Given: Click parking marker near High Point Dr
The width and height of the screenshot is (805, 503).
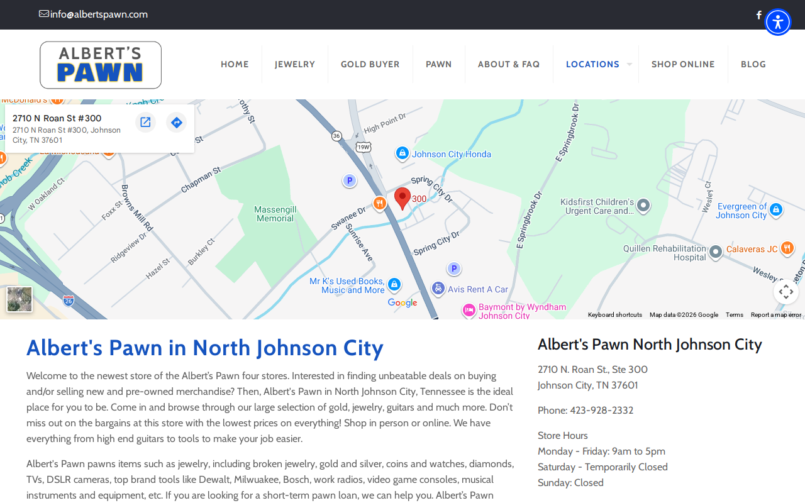Looking at the screenshot, I should coord(350,181).
